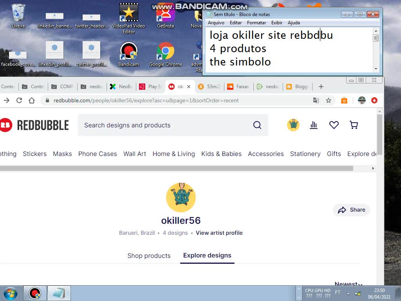Open the linkedin_profile desktop file

coord(55,54)
